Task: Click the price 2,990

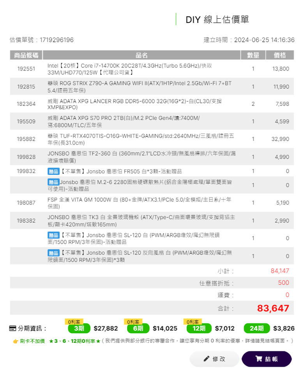Action: pyautogui.click(x=282, y=221)
